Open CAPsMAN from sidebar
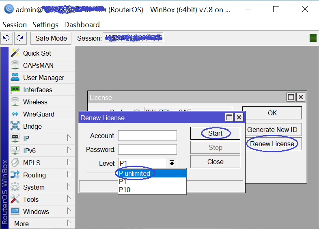319x229 pixels. (42, 65)
